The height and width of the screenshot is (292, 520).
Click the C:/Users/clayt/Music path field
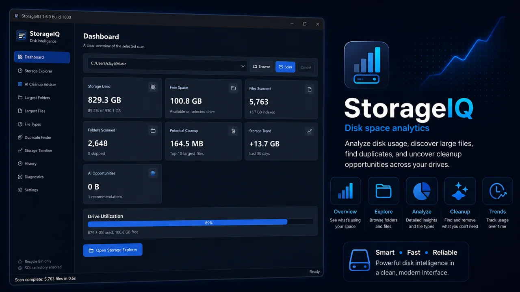167,65
